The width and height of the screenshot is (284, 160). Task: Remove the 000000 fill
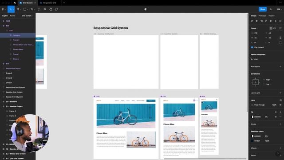[280, 117]
